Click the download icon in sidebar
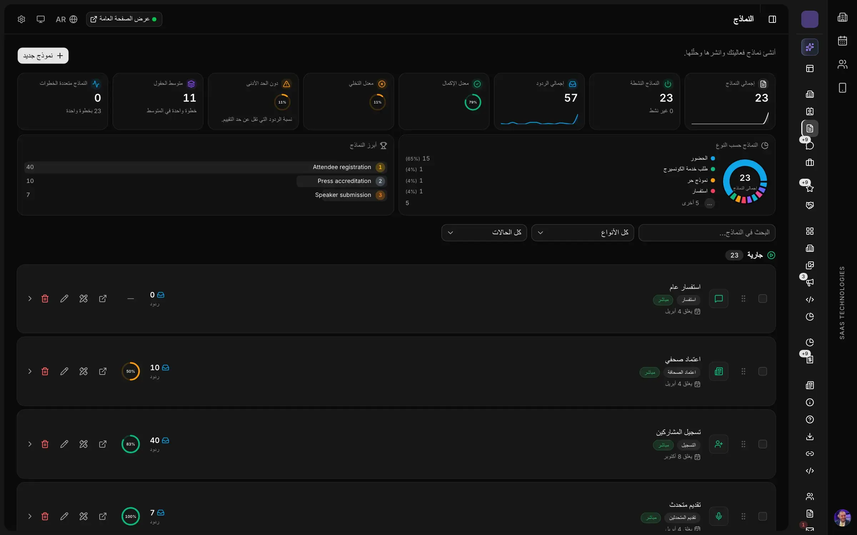The height and width of the screenshot is (535, 857). [x=810, y=437]
